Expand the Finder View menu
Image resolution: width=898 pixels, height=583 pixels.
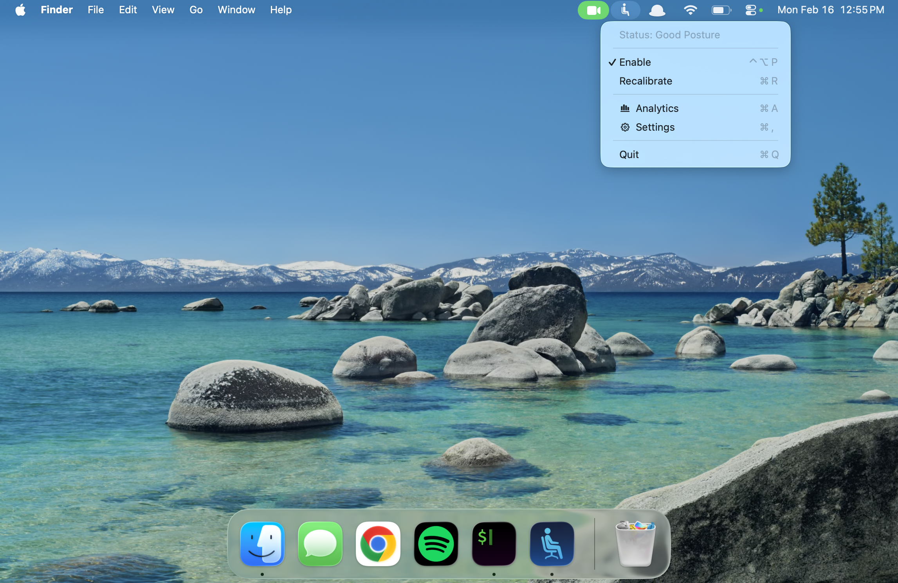point(163,10)
